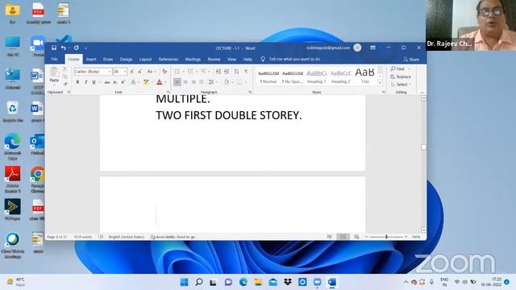Open the File tab
The image size is (516, 290).
[x=55, y=59]
